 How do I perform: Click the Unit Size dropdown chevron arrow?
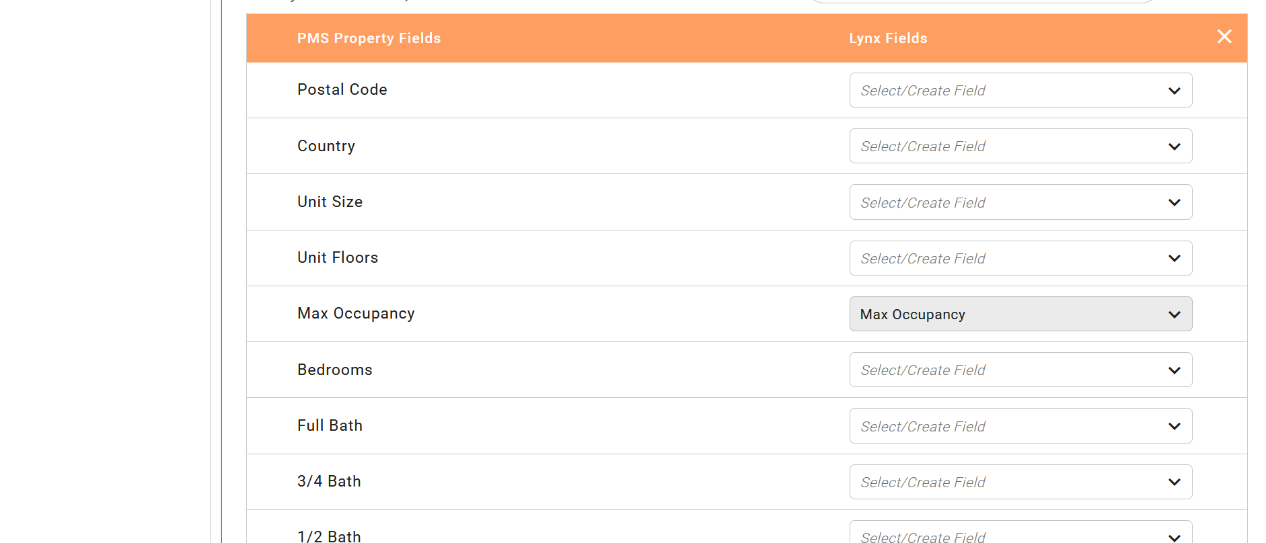[1175, 202]
